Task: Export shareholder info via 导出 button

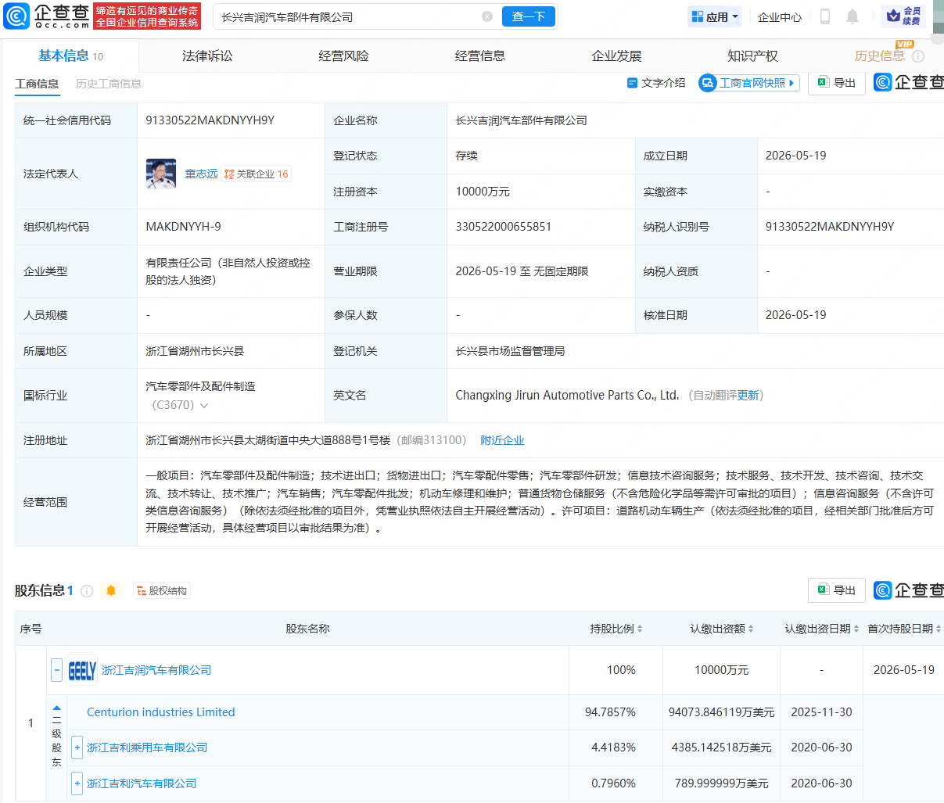Action: click(837, 590)
